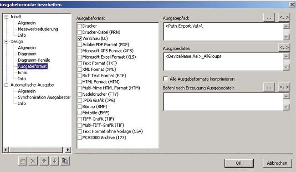Click Befehl field scroll down arrow
The image size is (296, 172).
coord(286,107)
